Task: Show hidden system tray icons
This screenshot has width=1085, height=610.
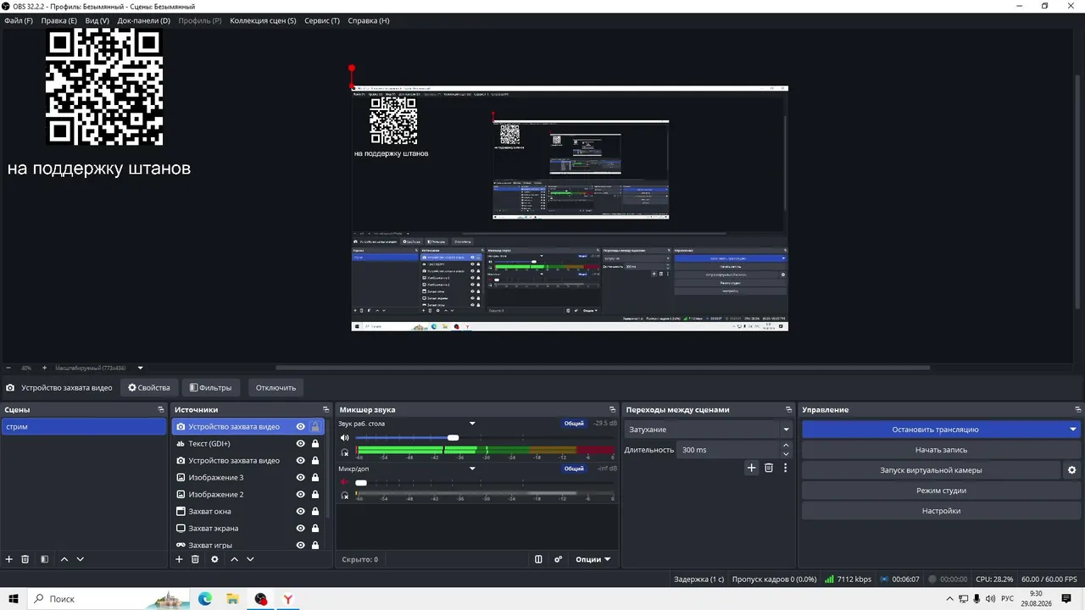Action: [949, 599]
